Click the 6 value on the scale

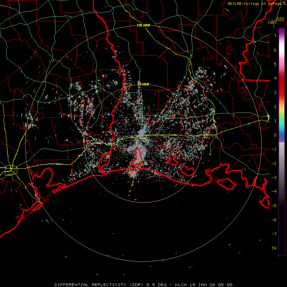coord(275,50)
